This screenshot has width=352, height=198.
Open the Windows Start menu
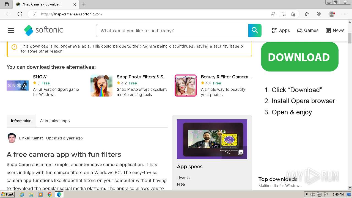[x=7, y=194]
